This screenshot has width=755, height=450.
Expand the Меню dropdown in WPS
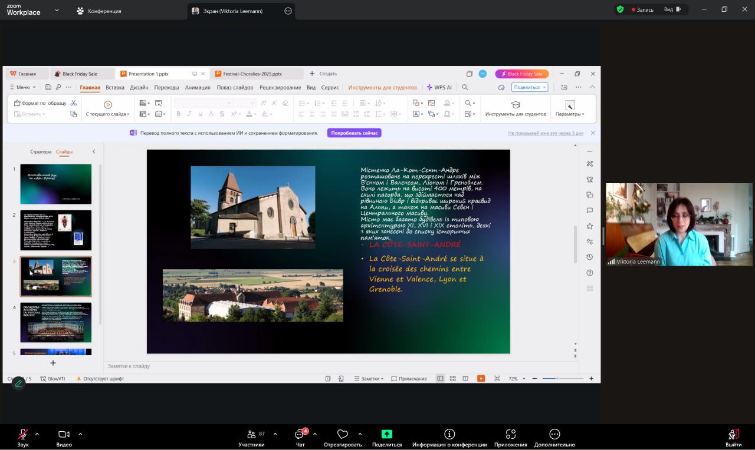(23, 87)
